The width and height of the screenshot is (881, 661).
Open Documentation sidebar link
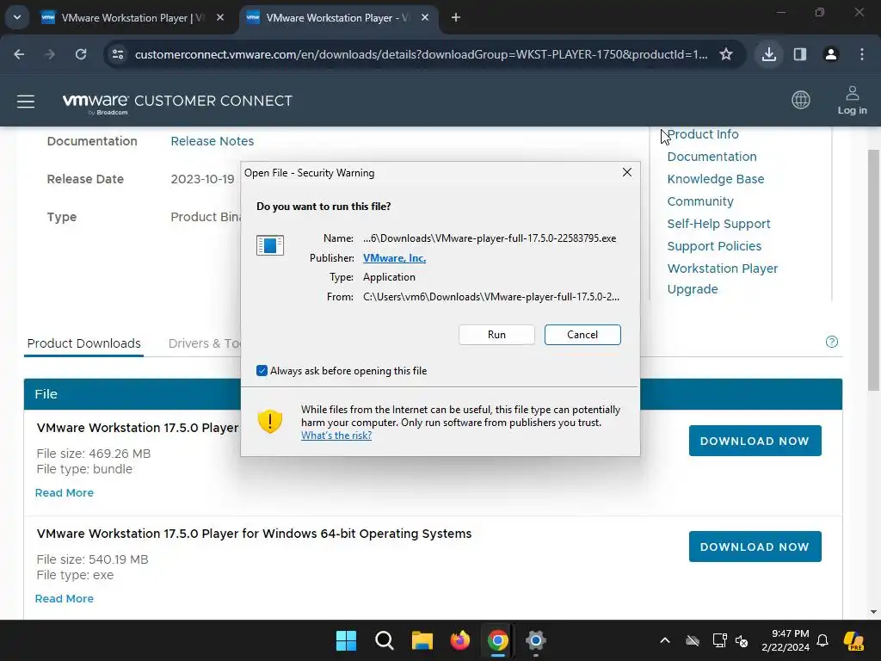[712, 157]
